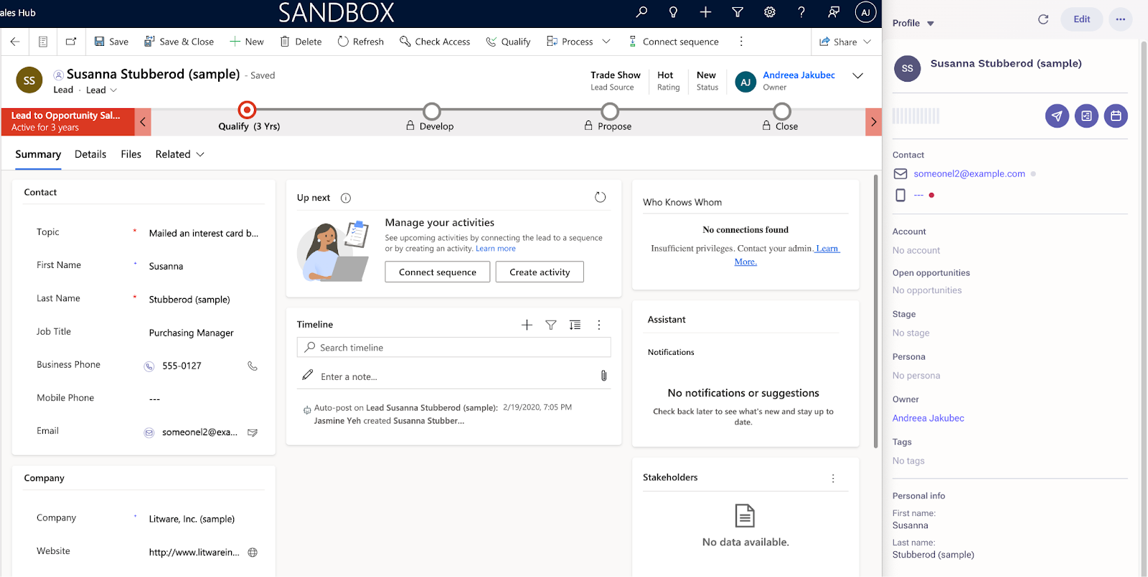The height and width of the screenshot is (577, 1148).
Task: Open someonel2@example.com email link
Action: 969,173
